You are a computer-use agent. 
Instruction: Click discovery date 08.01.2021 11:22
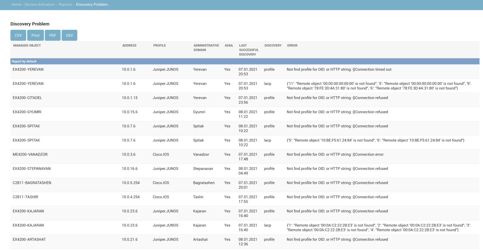point(248,114)
